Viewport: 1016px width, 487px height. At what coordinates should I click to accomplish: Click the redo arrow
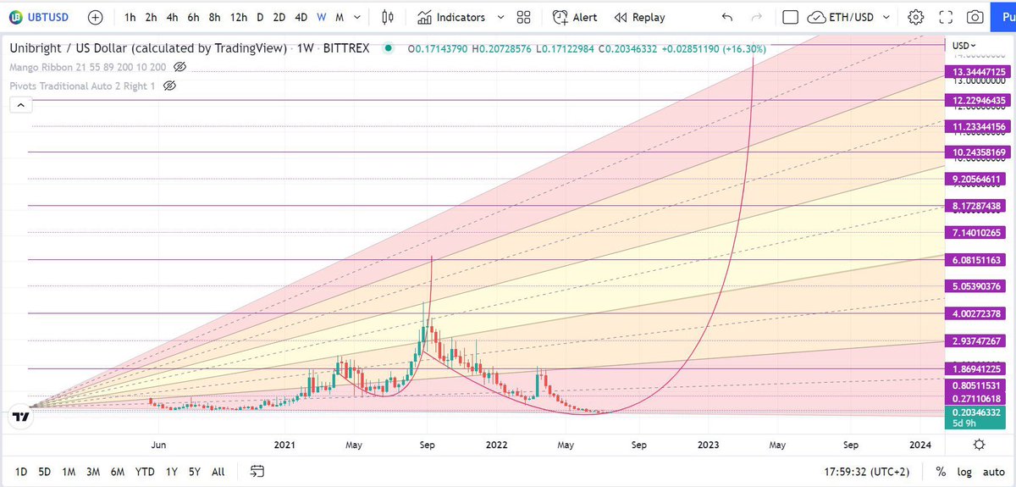pos(757,17)
